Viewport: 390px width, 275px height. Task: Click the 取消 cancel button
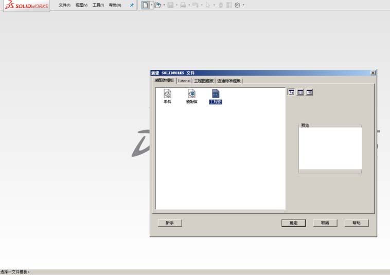pos(325,223)
